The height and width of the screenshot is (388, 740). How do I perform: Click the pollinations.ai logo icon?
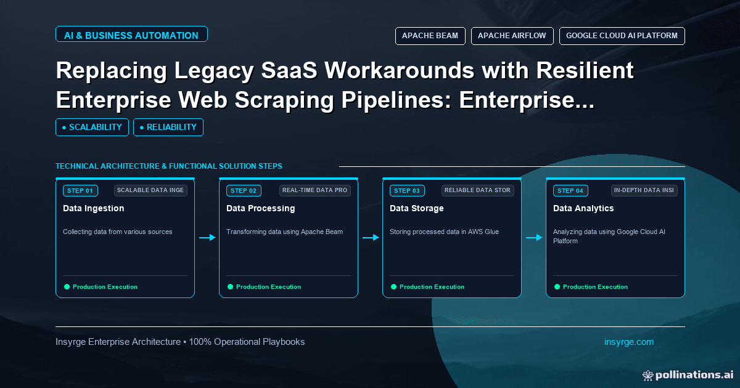[x=647, y=374]
